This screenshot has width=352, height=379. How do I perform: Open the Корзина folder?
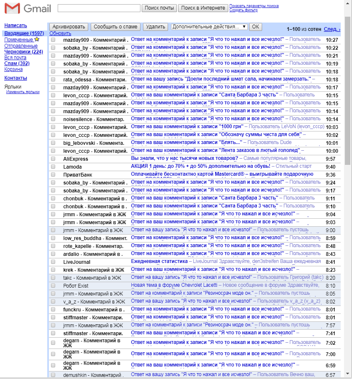13,69
